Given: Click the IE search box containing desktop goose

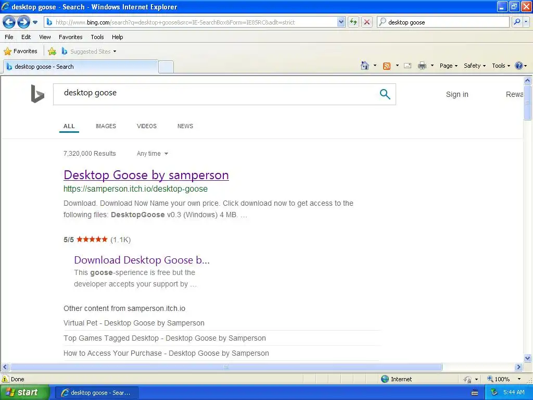Looking at the screenshot, I should pos(443,22).
